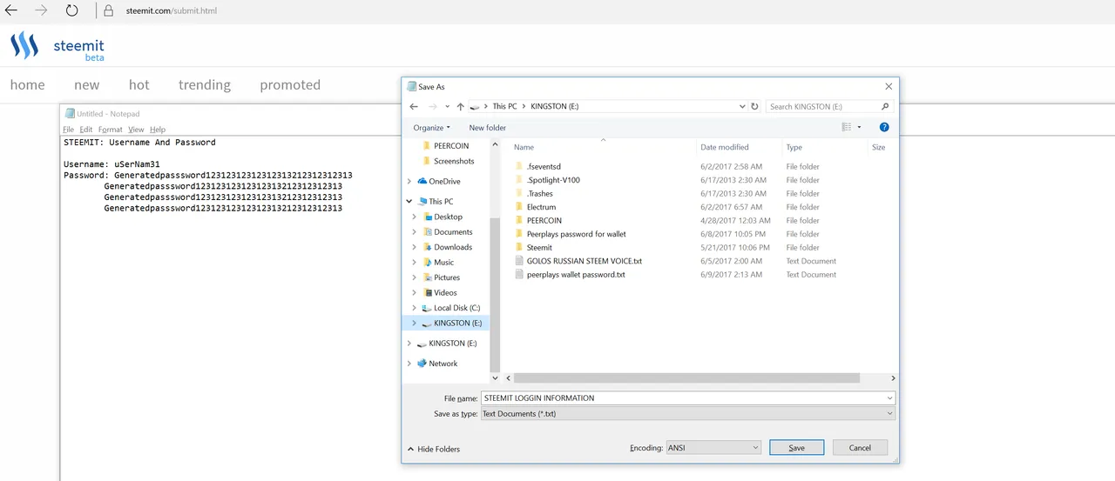Open the .fseventsd folder
1115x481 pixels.
click(544, 166)
